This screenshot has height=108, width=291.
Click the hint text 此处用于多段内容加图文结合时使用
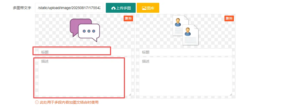[x=69, y=102]
